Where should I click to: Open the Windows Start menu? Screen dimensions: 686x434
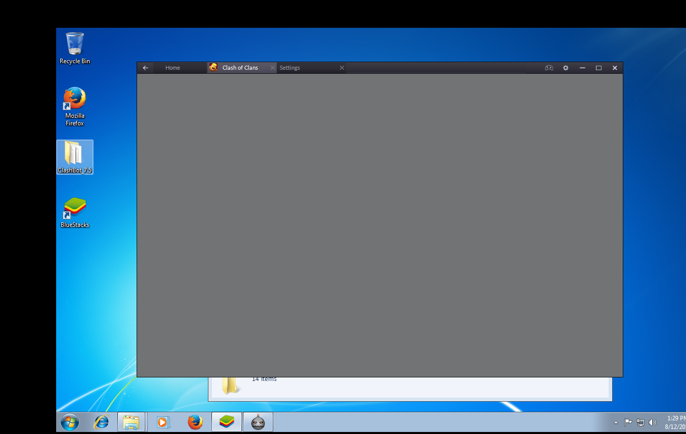click(70, 422)
